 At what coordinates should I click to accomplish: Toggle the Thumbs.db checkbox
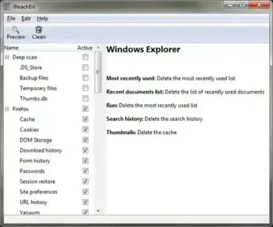85,98
